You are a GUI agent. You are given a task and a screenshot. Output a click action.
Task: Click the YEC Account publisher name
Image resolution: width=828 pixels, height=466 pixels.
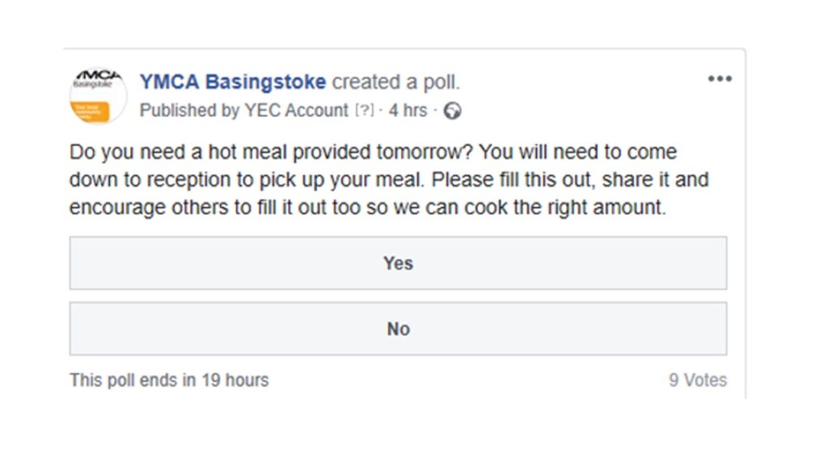pos(296,111)
